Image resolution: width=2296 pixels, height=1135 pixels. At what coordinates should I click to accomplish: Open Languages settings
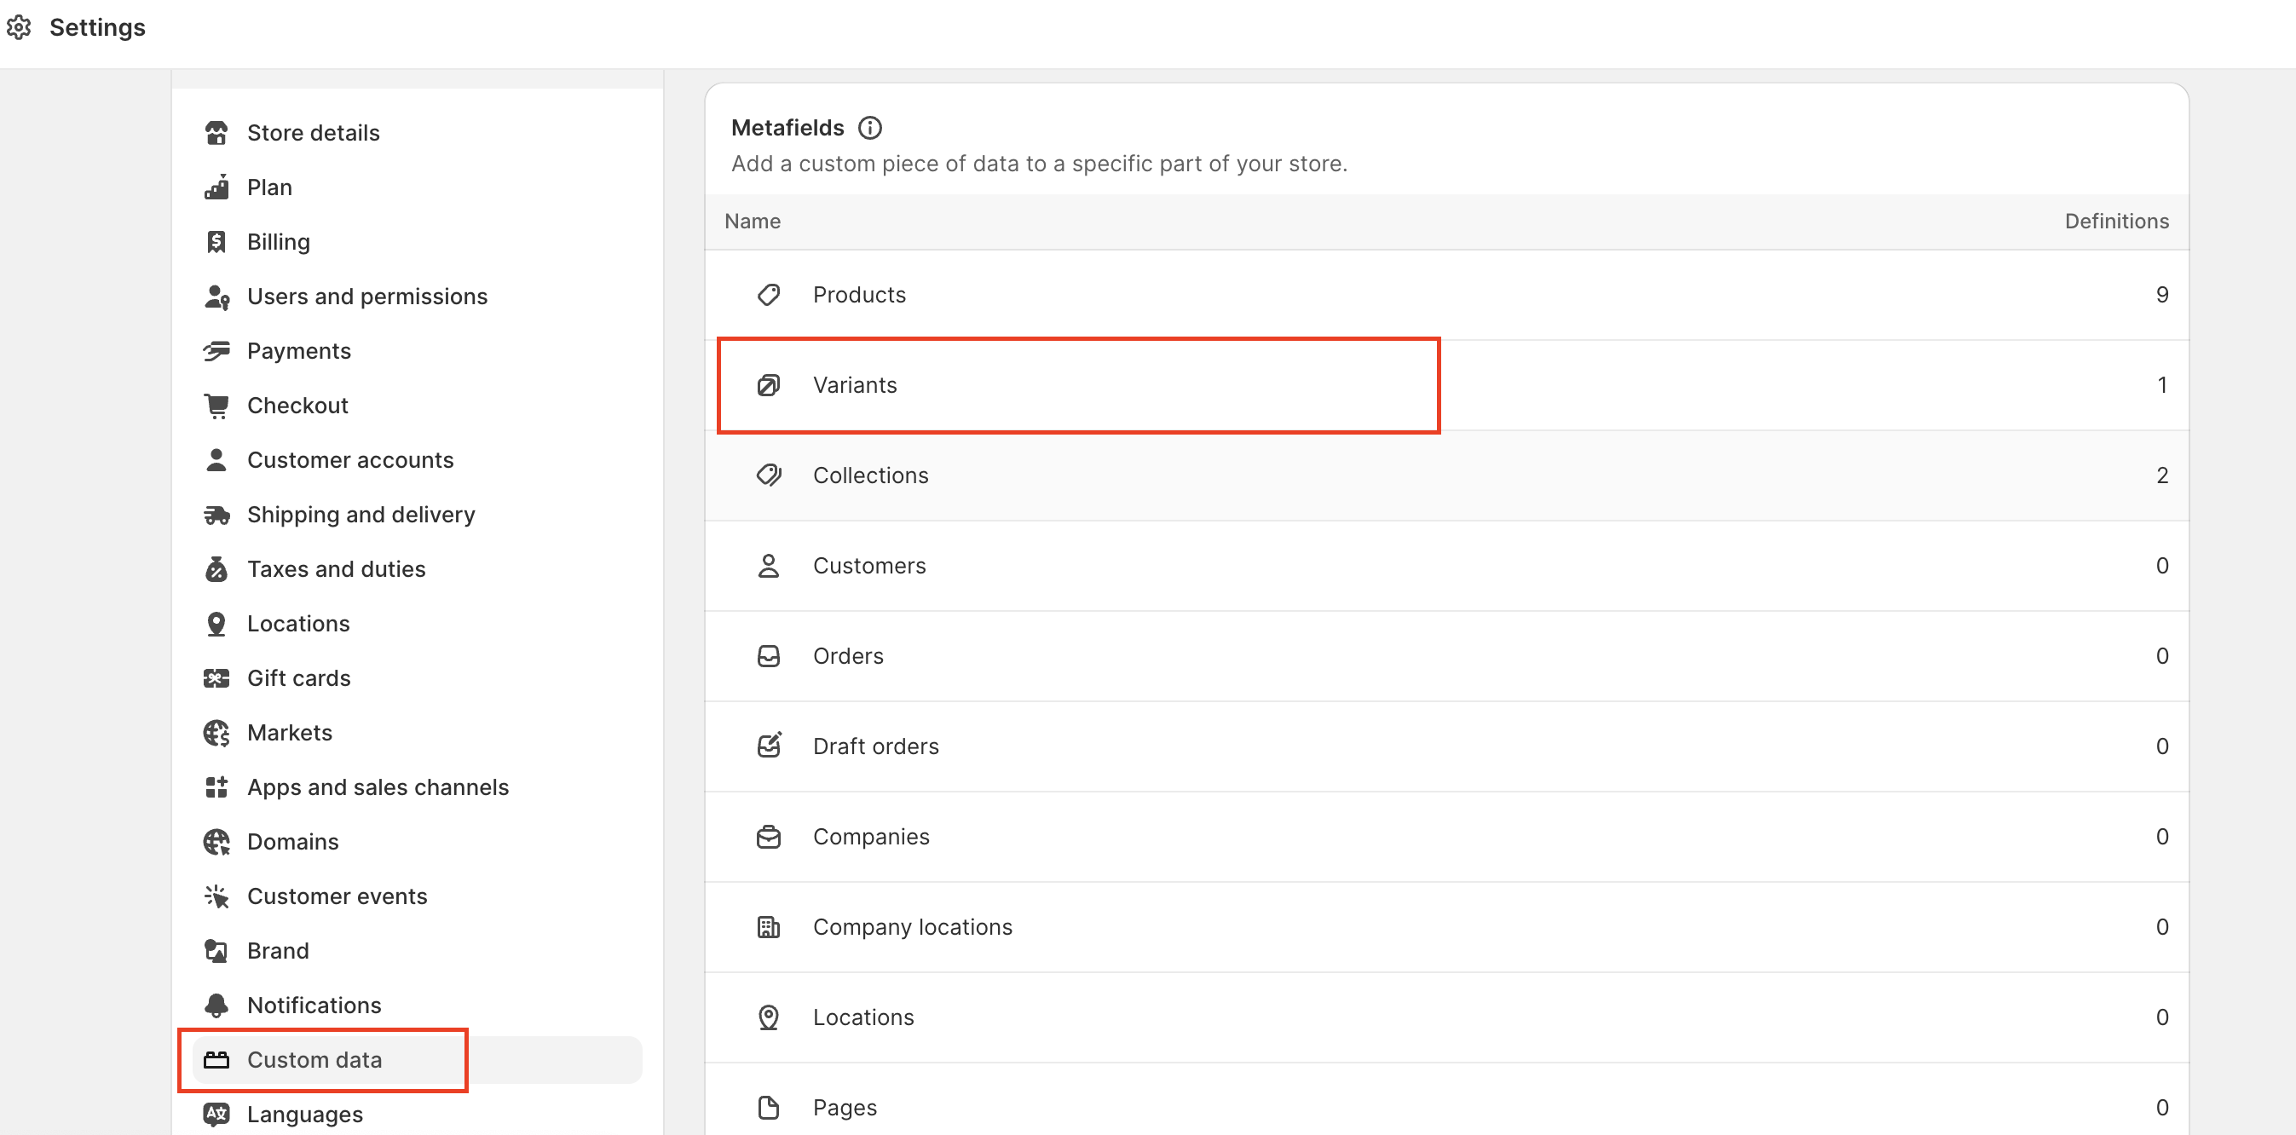pos(304,1114)
